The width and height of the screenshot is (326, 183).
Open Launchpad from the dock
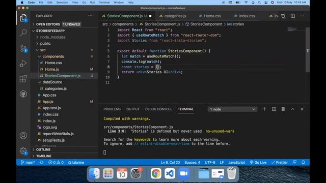point(108,173)
